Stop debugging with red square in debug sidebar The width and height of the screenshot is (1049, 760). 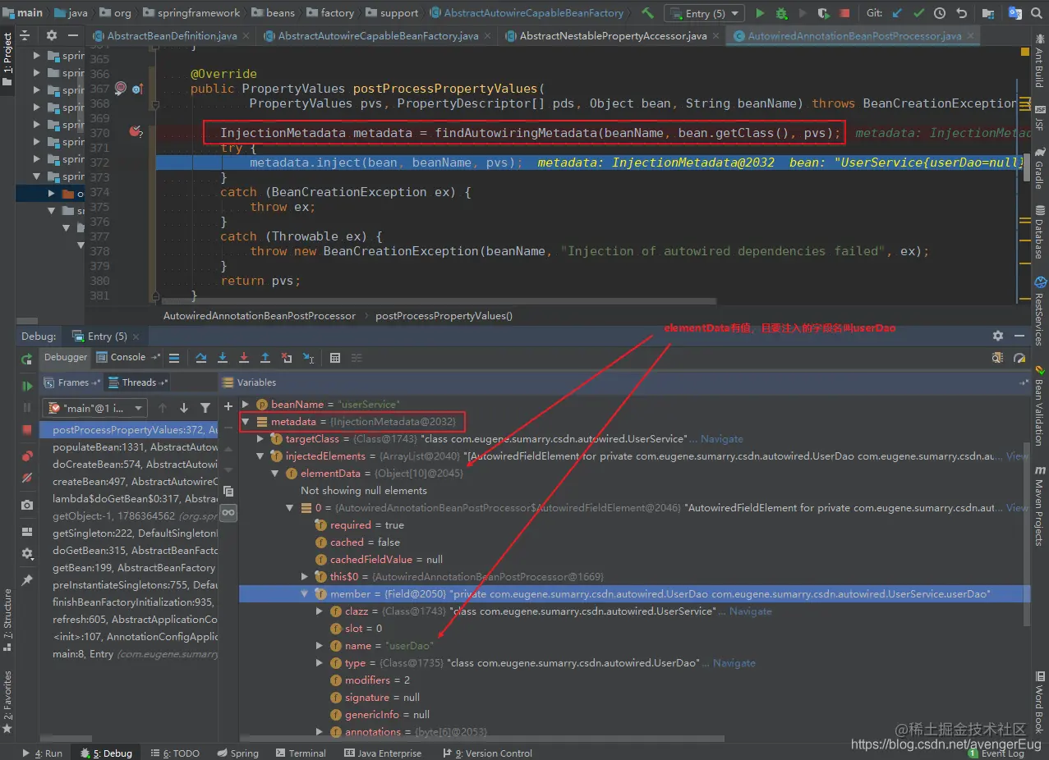(x=27, y=429)
